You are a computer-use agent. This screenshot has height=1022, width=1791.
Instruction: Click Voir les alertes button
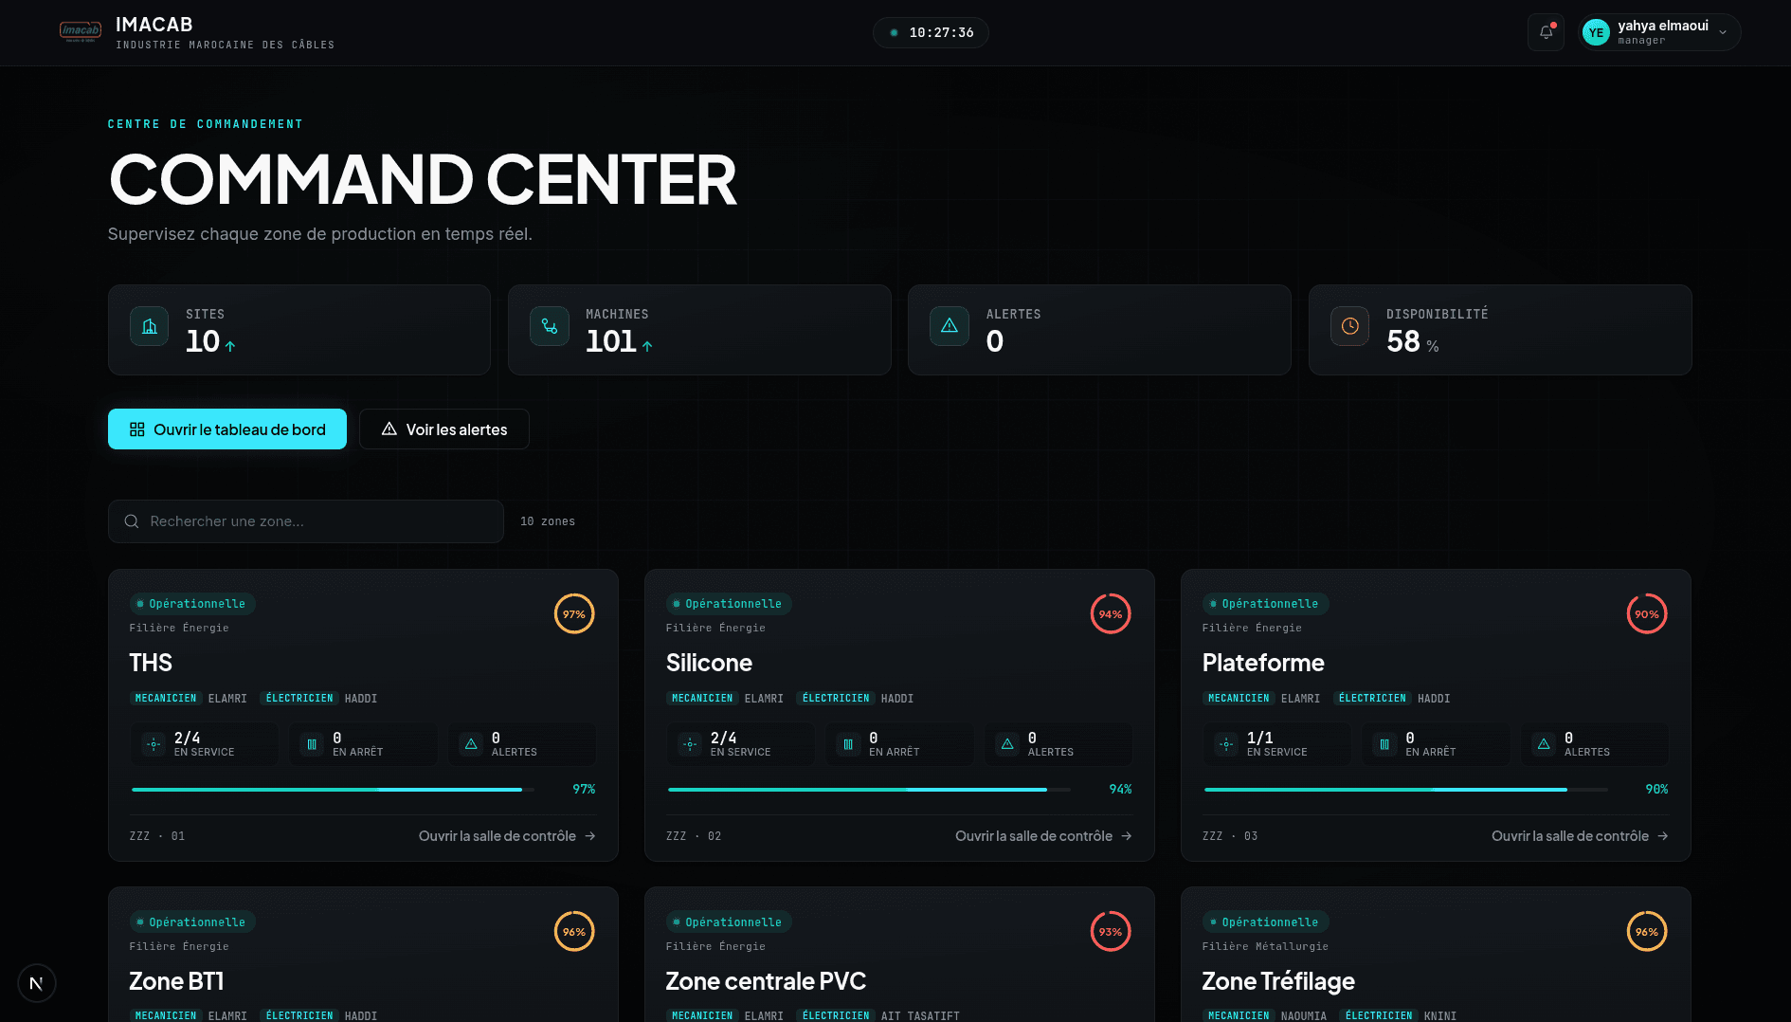click(x=444, y=429)
